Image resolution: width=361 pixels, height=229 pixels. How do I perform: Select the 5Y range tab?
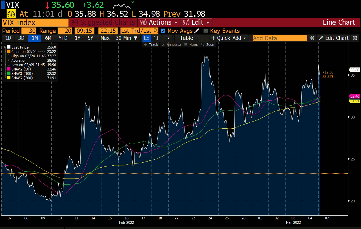click(90, 38)
